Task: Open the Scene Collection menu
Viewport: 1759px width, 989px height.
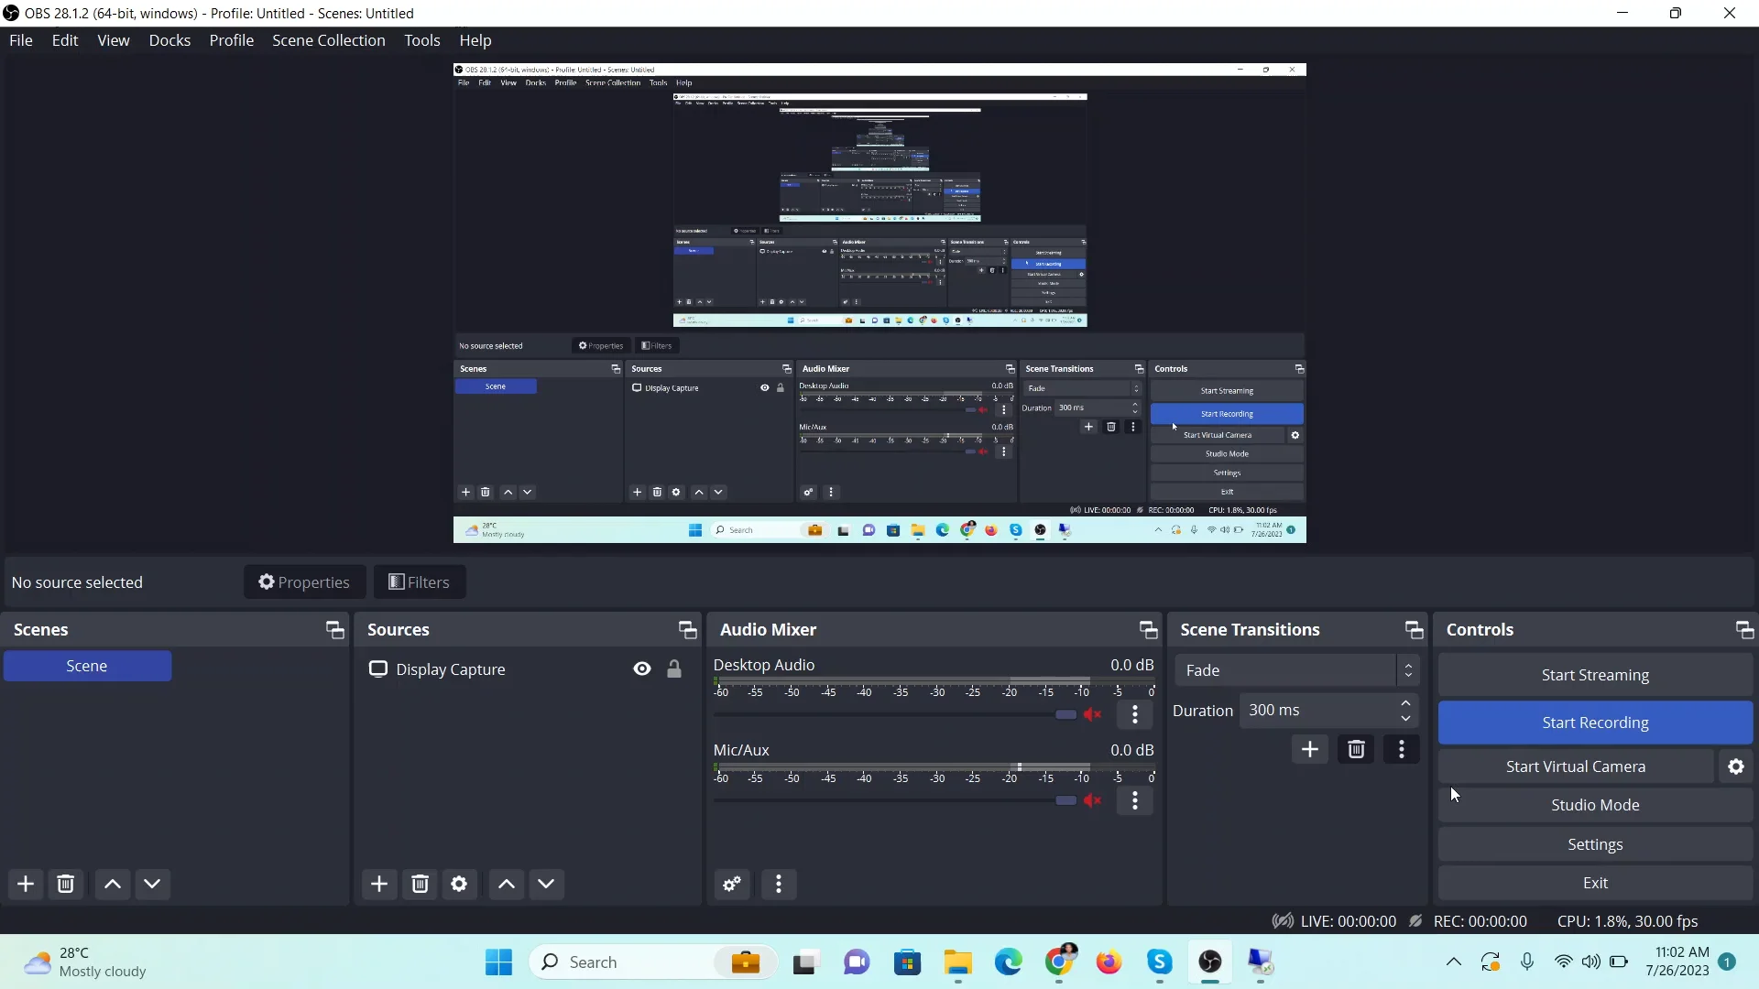Action: pos(328,40)
